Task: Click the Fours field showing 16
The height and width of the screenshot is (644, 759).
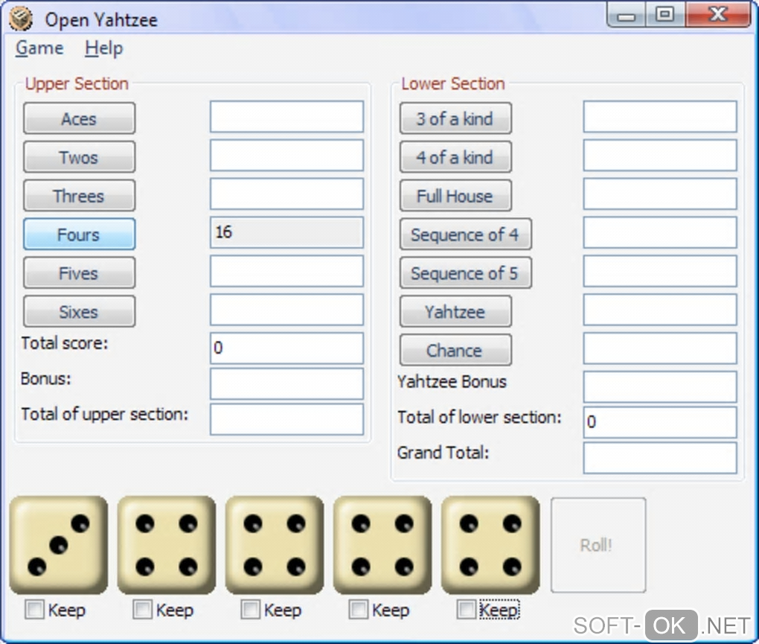Action: tap(286, 232)
